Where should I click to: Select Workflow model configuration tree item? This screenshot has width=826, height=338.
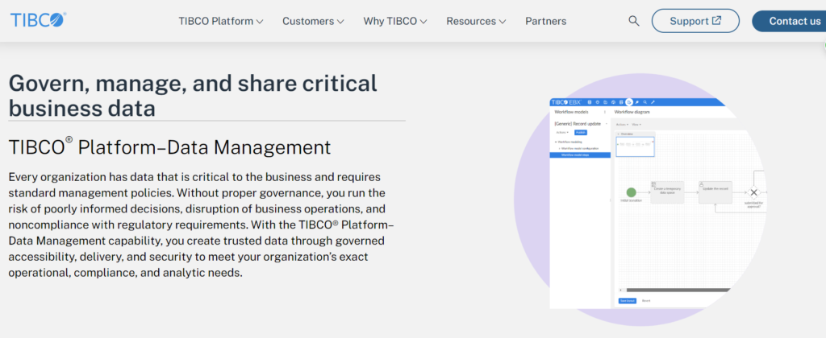pos(580,148)
